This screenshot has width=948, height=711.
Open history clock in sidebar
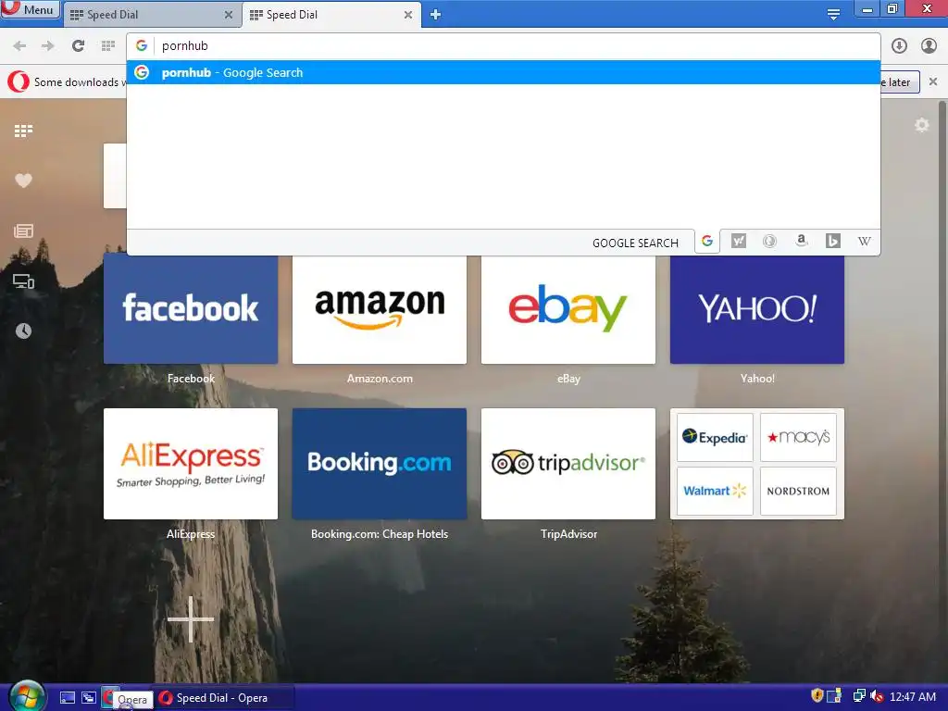(23, 331)
